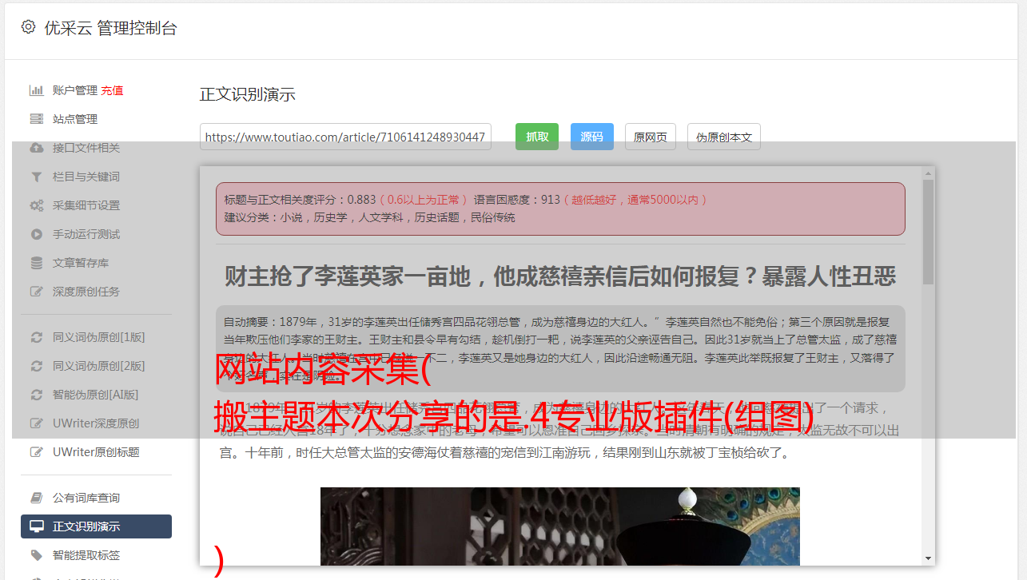Open UWriter原创标题 menu item

pyautogui.click(x=96, y=452)
